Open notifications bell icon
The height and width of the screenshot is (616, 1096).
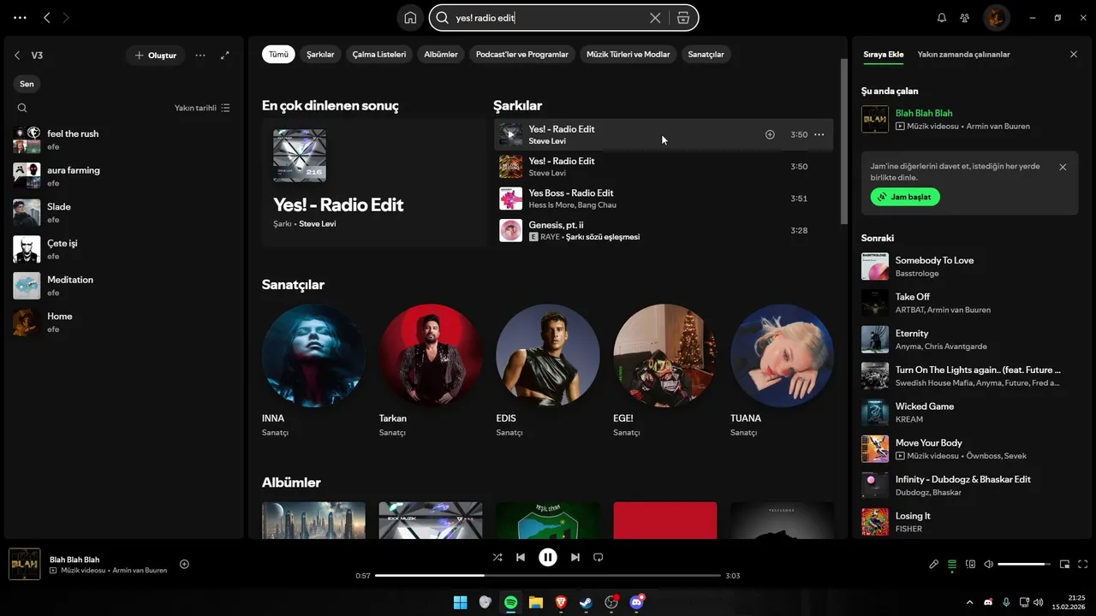click(x=942, y=17)
